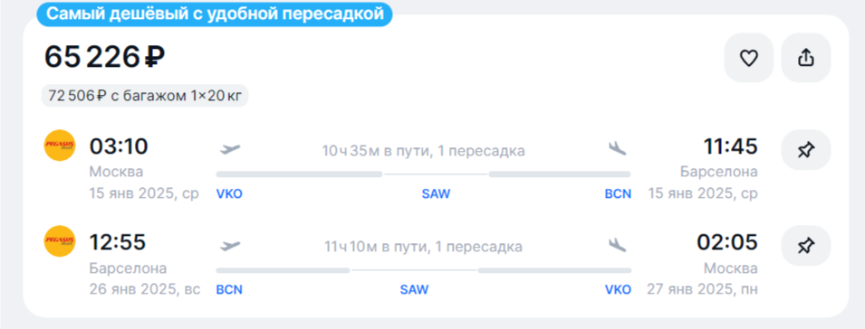This screenshot has height=329, width=865.
Task: Click the landing plane icon for outbound flight
Action: [x=618, y=149]
